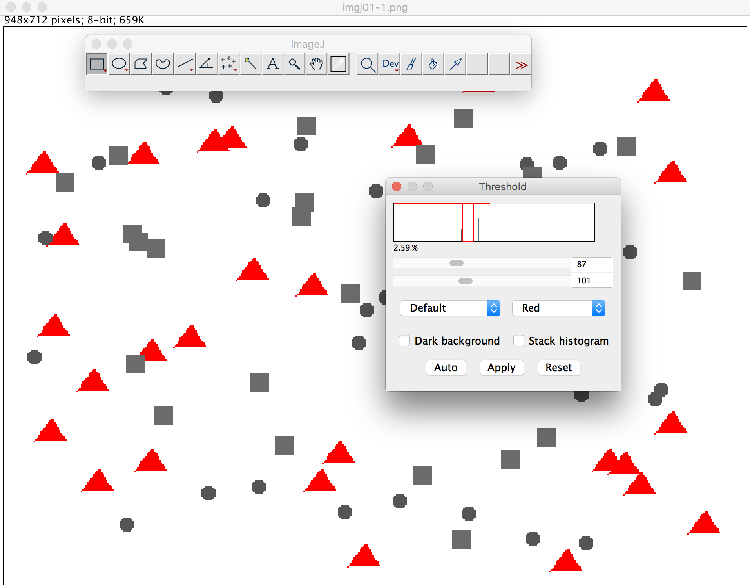This screenshot has width=750, height=588.
Task: Toggle the Stack histogram checkbox
Action: point(519,341)
